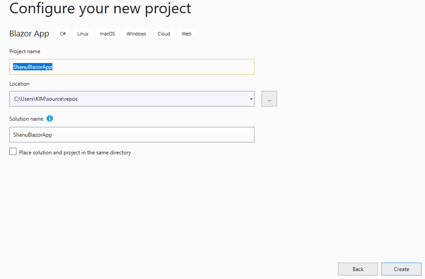The image size is (425, 279).
Task: Click the Blazor App template heading
Action: click(29, 34)
